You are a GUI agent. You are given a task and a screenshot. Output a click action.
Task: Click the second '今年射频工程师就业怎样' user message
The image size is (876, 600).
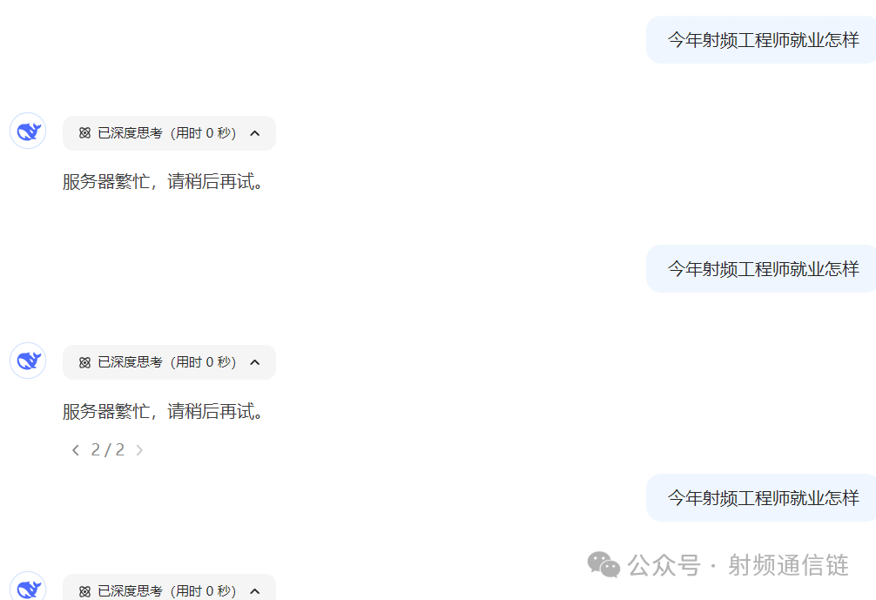point(763,269)
